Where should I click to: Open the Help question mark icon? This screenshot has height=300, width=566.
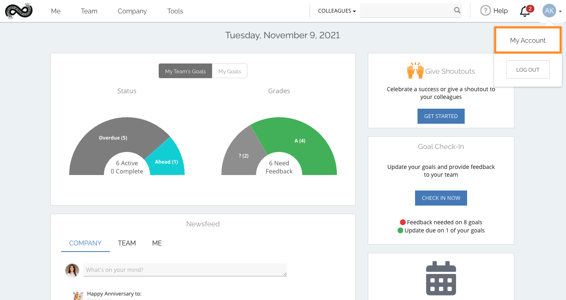coord(485,11)
